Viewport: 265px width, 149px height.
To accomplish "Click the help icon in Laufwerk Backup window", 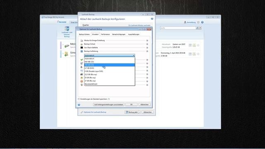I will pos(152,19).
